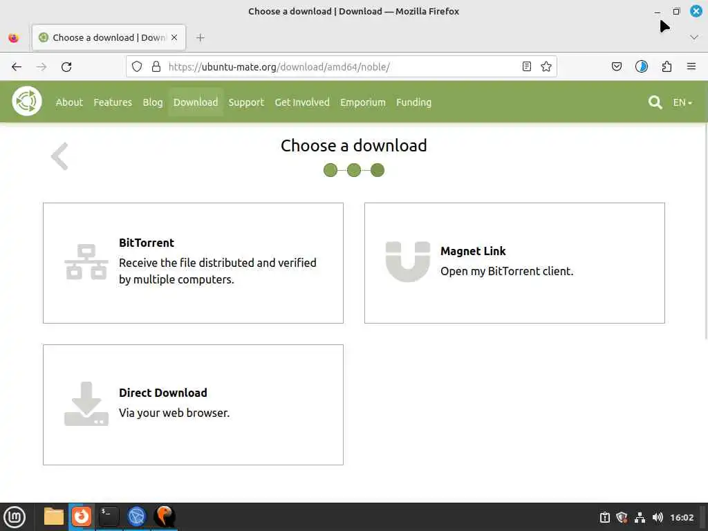708x531 pixels.
Task: Click the padlock site security icon
Action: coord(156,67)
